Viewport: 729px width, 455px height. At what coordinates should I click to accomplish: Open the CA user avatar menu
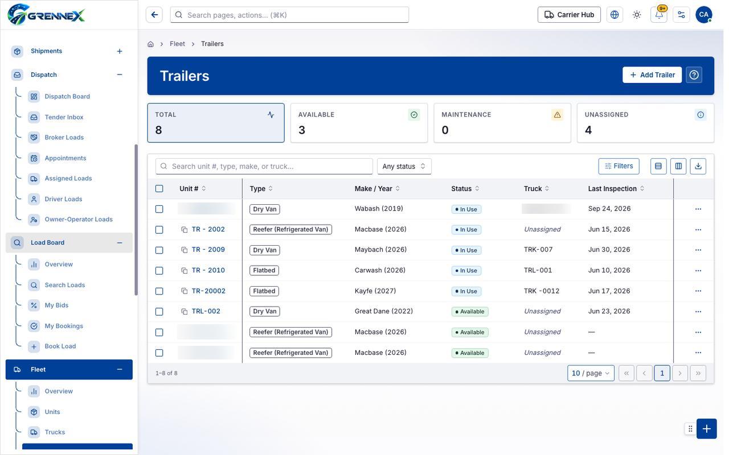pos(704,15)
